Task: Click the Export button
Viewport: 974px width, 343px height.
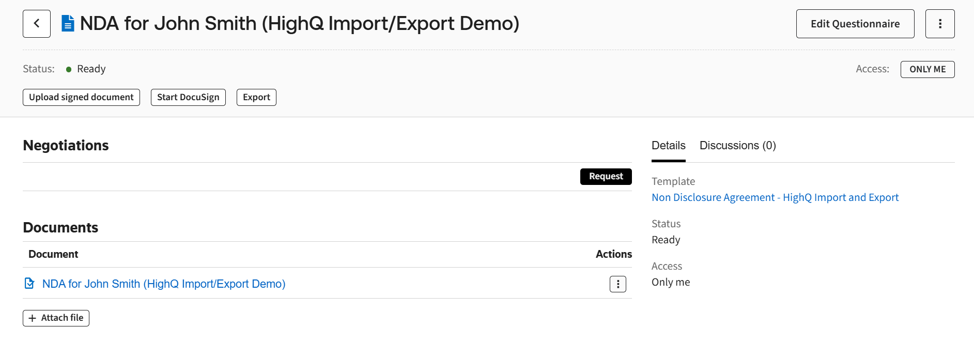Action: [256, 97]
